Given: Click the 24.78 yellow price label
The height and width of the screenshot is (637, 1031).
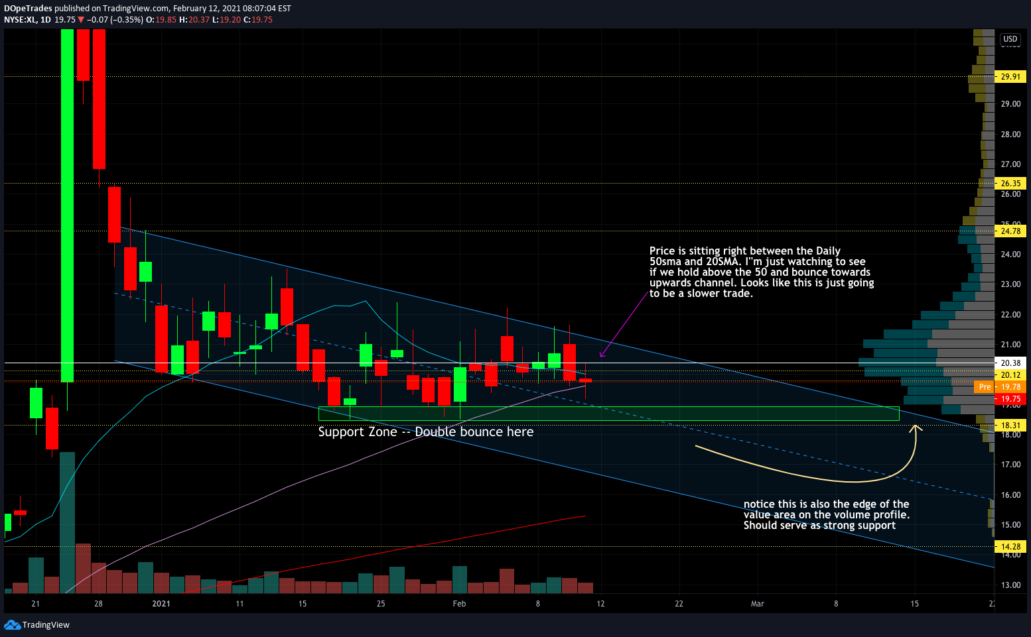Looking at the screenshot, I should click(x=1010, y=231).
